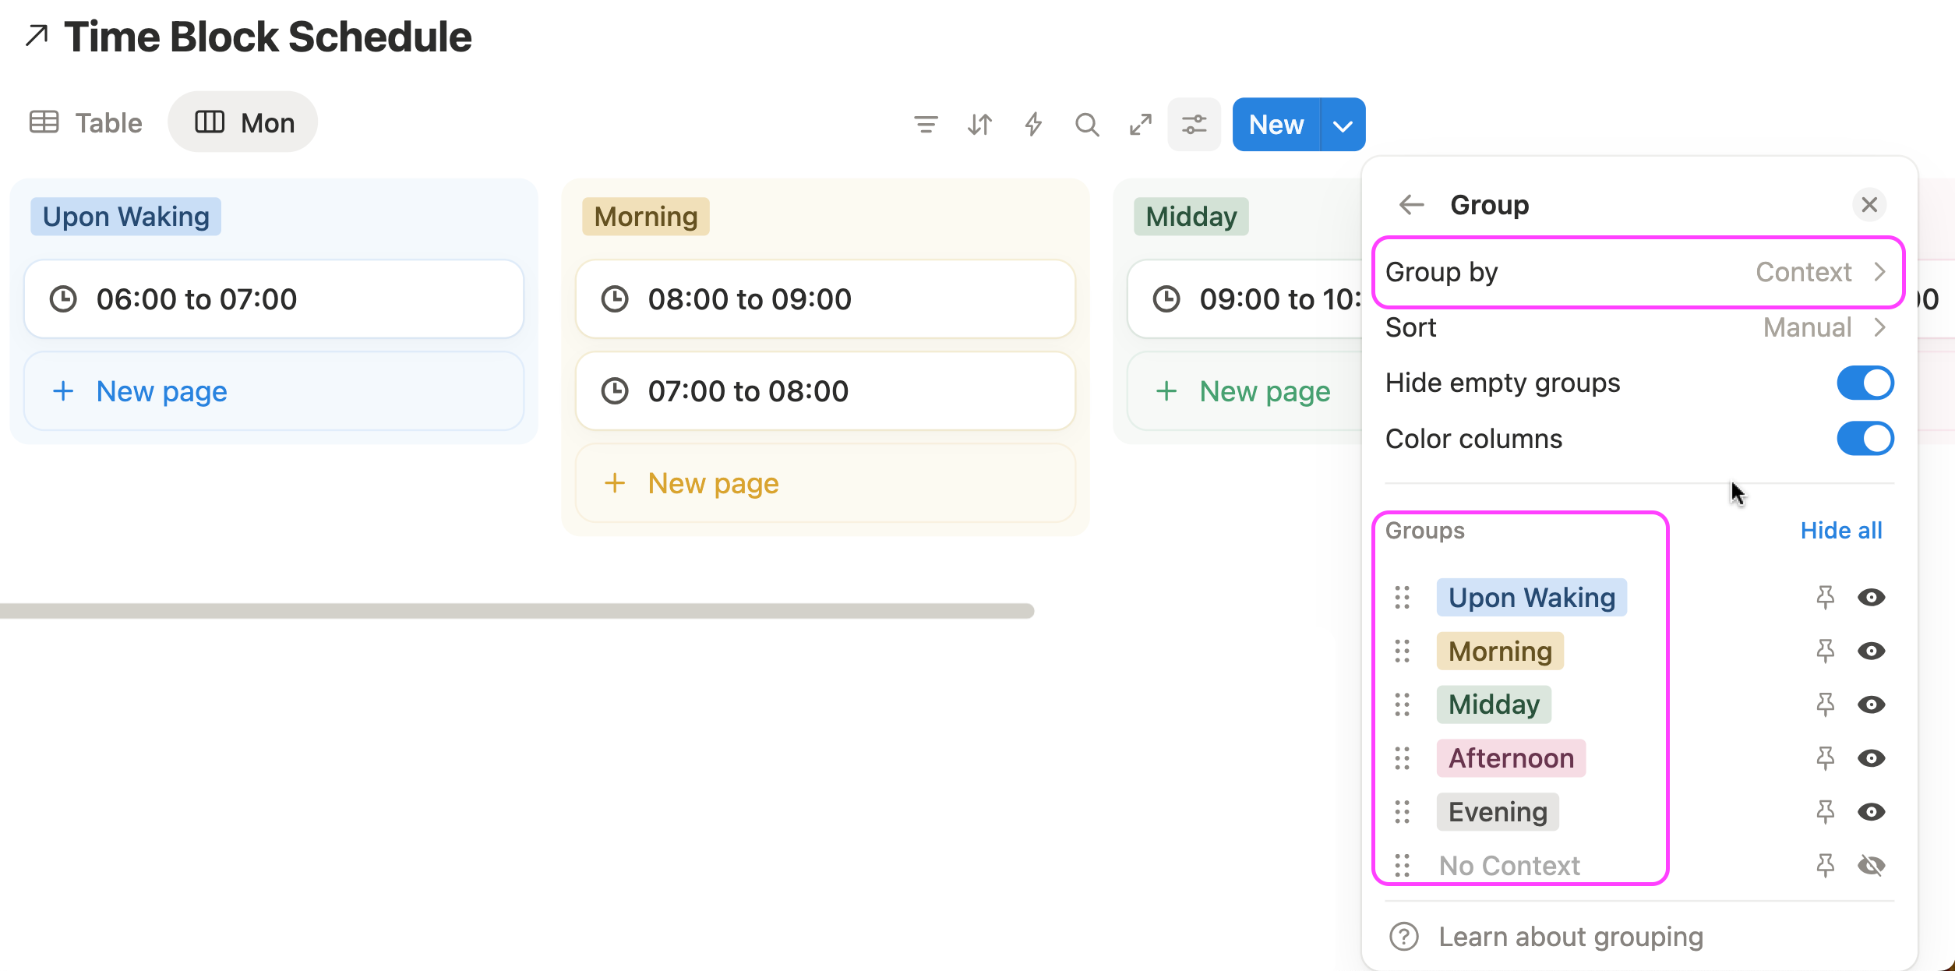The width and height of the screenshot is (1955, 971).
Task: Go back with Group panel arrow
Action: click(1411, 205)
